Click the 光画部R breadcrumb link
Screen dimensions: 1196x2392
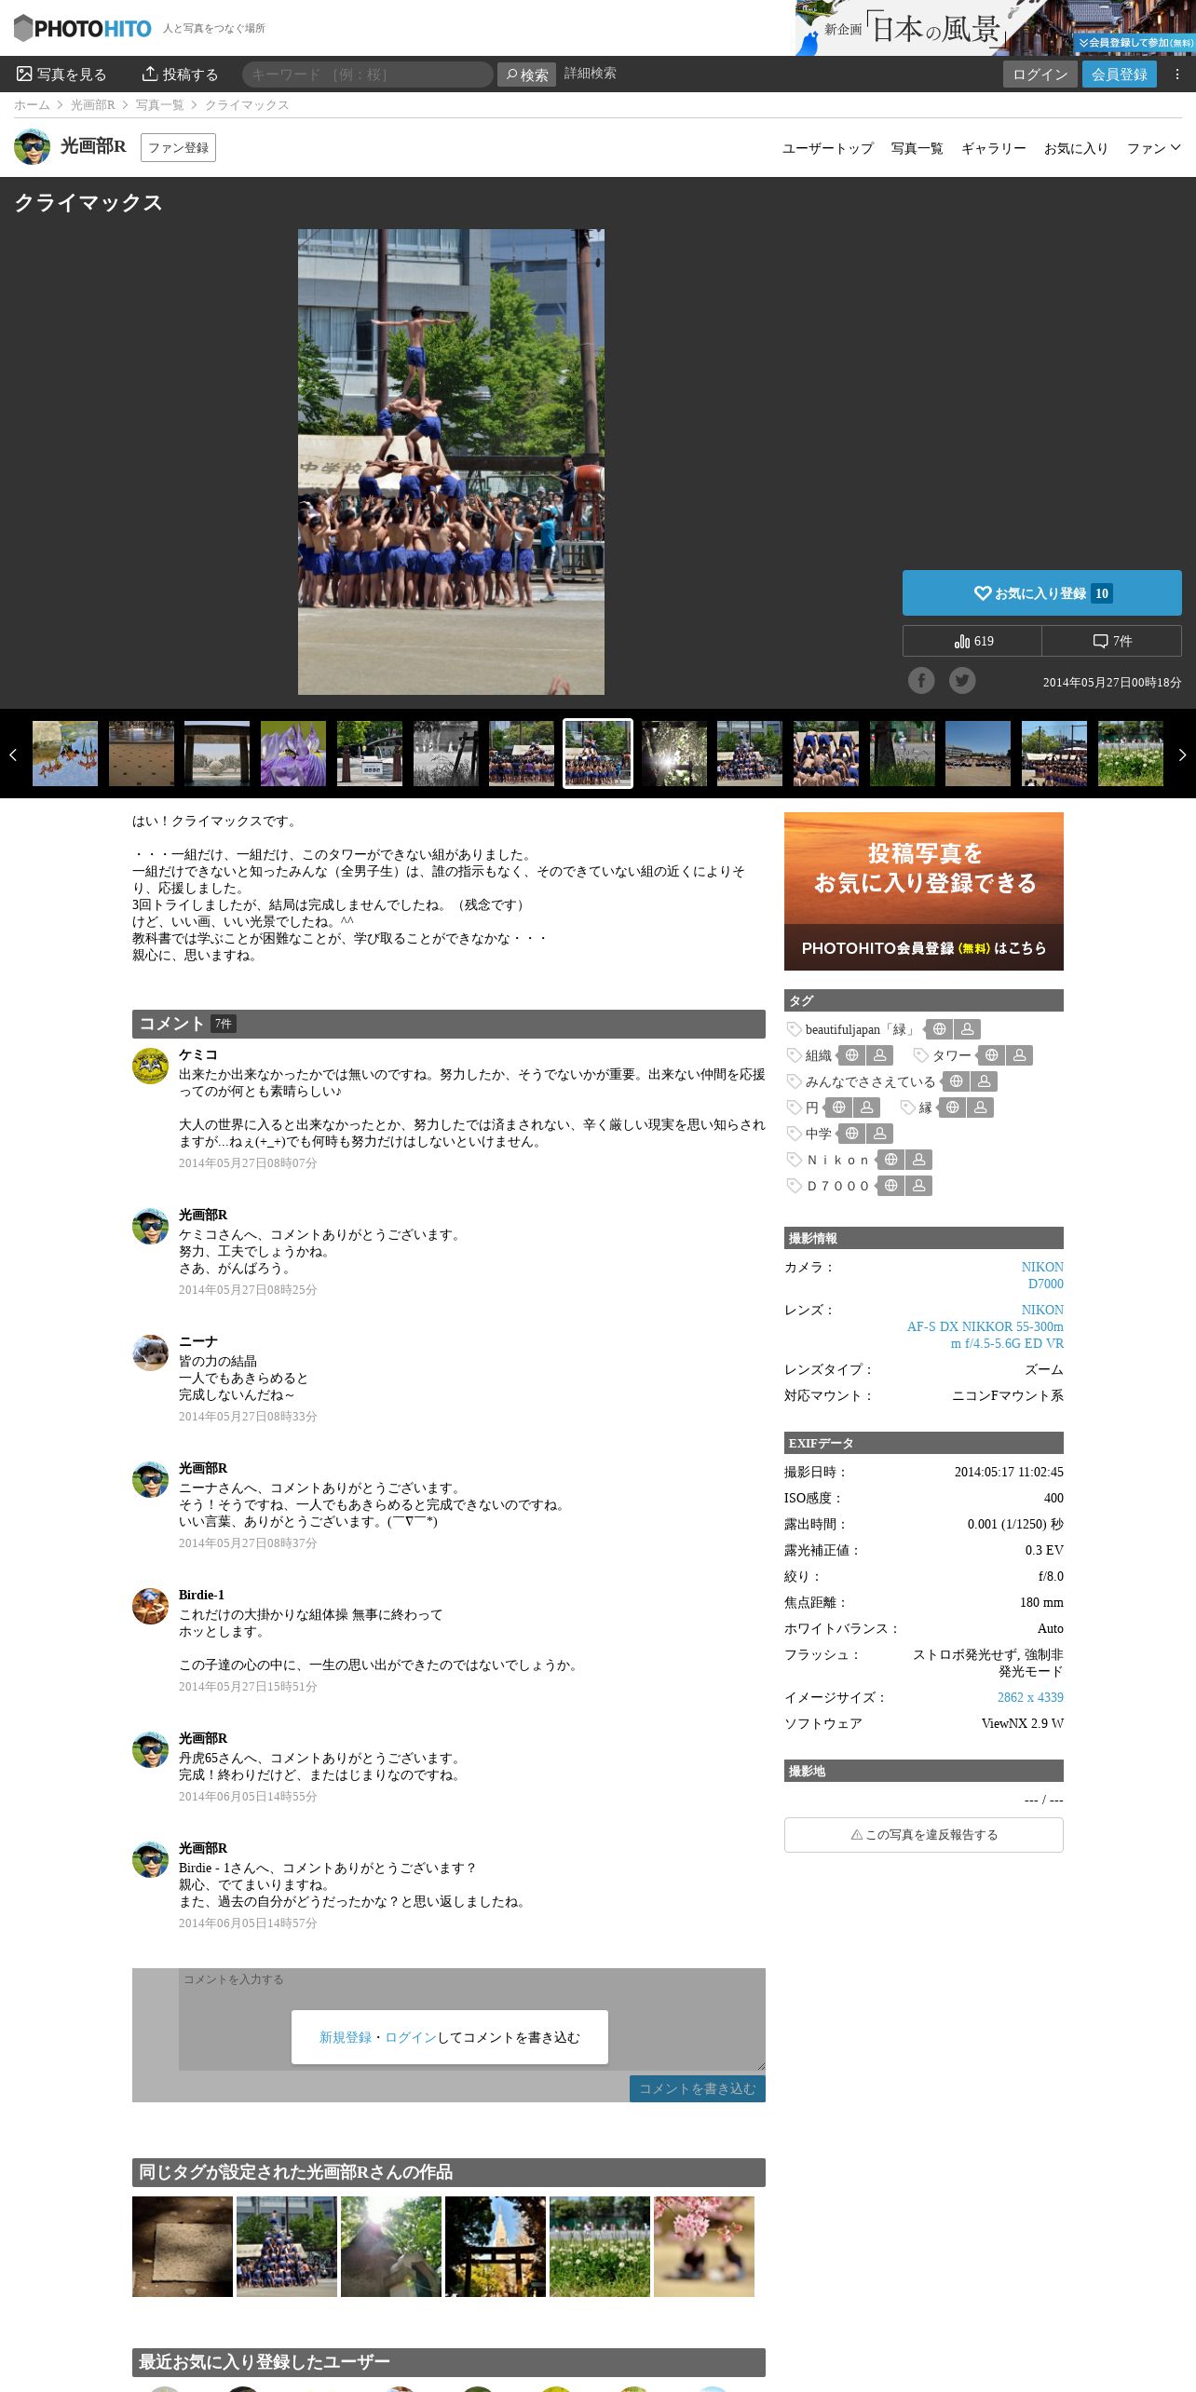tap(93, 105)
